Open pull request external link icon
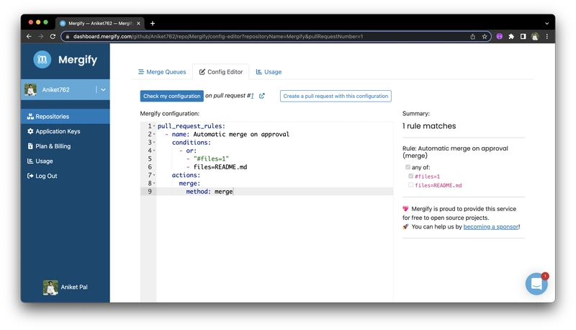The image size is (576, 330). tap(262, 96)
